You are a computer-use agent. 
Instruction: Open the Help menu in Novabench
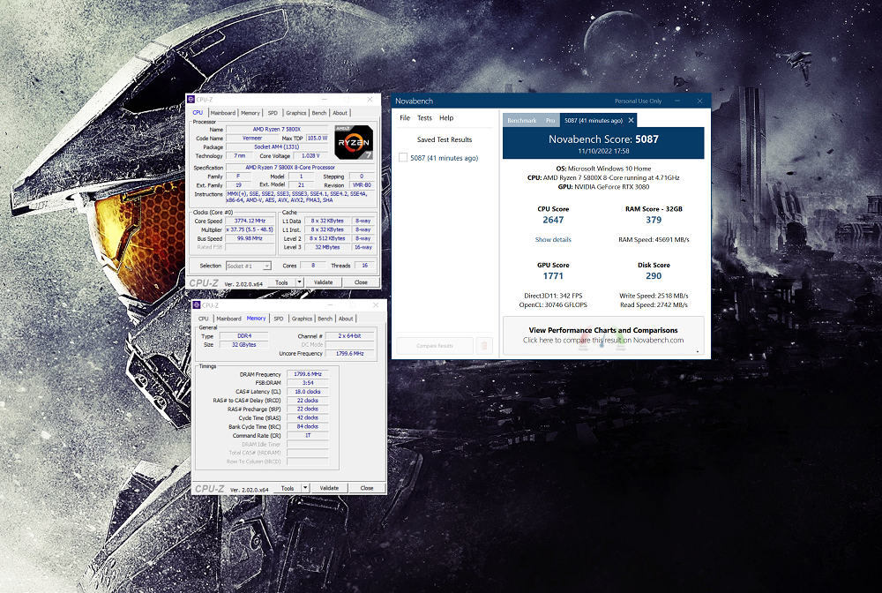coord(446,117)
